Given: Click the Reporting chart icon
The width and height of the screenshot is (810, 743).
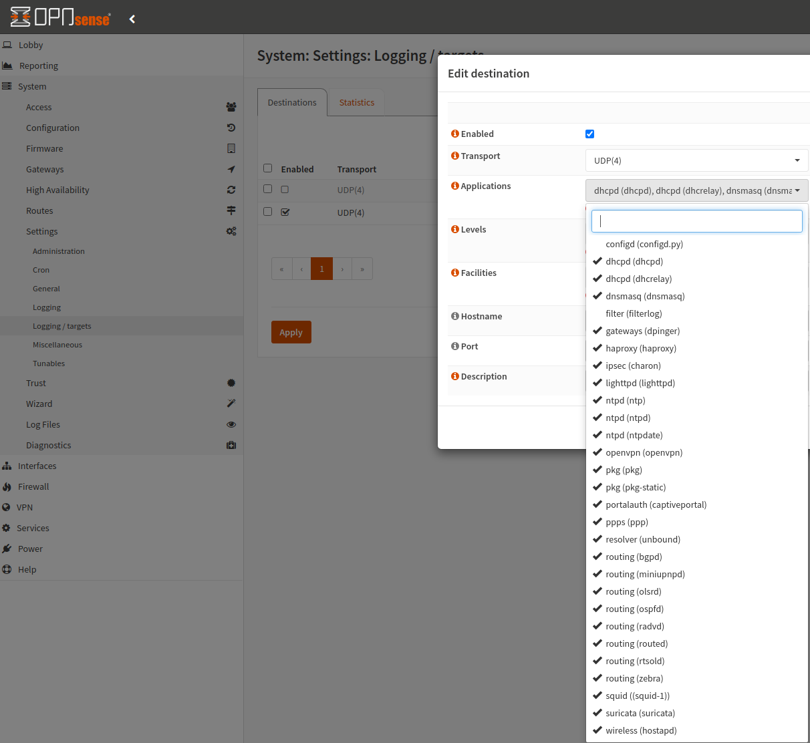Looking at the screenshot, I should 7,65.
